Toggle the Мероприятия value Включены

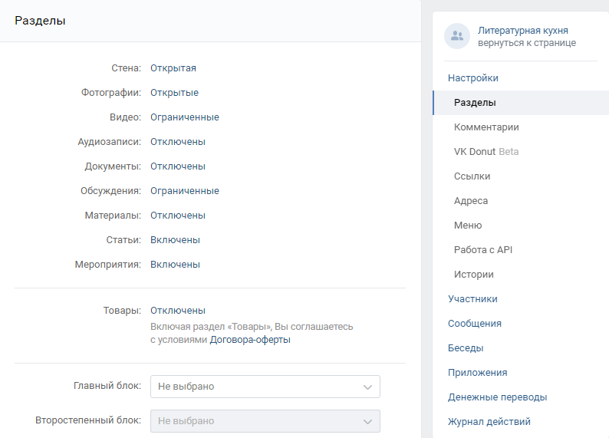[x=175, y=265]
